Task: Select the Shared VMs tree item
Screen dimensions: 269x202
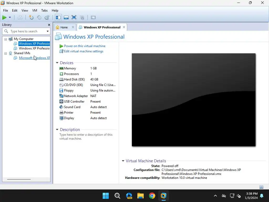Action: [22, 53]
